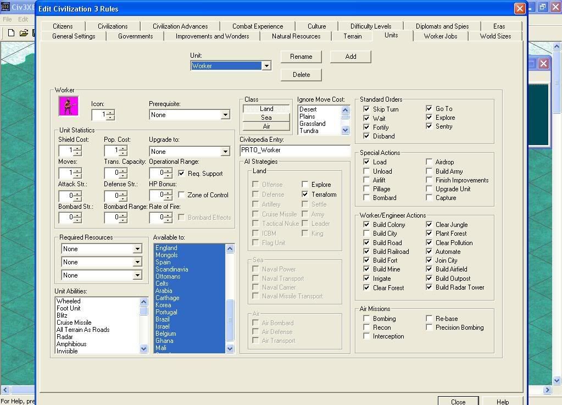Toggle the Clear Jungle checkbox
Viewport: 562px width, 405px height.
(429, 225)
